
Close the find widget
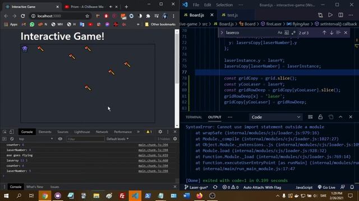tap(346, 33)
